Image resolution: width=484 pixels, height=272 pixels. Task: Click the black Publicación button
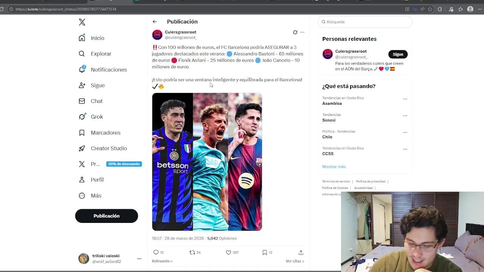click(107, 216)
